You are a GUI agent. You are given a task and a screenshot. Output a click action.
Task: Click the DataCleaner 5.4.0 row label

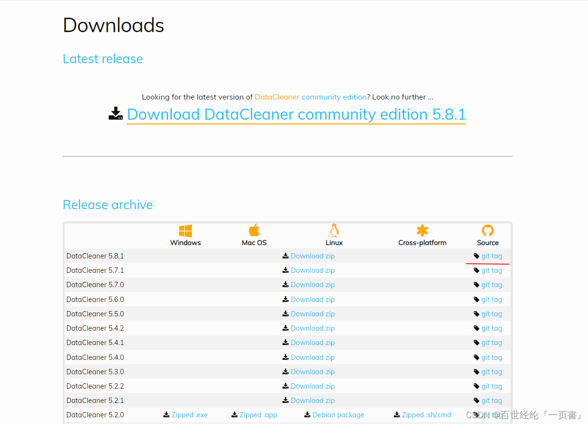tap(95, 357)
